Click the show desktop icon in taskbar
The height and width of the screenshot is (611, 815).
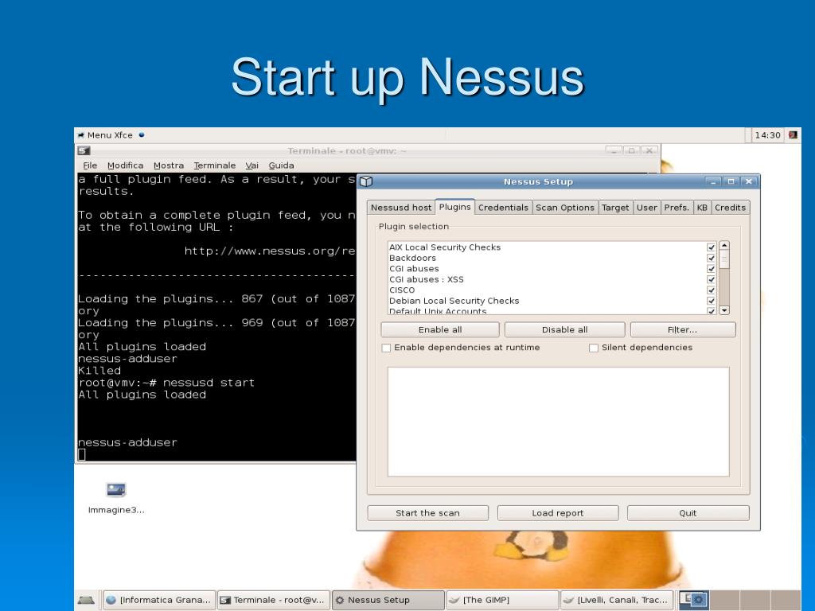pos(86,600)
